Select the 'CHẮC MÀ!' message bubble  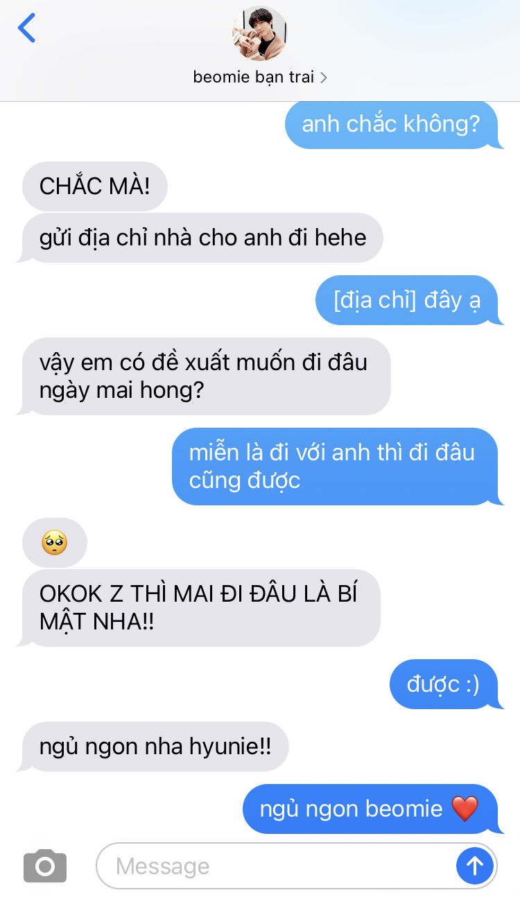click(94, 186)
